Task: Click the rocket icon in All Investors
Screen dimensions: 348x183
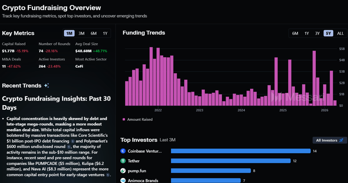Action: click(341, 140)
